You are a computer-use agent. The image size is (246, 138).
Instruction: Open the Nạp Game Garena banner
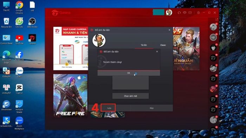[x=71, y=48]
